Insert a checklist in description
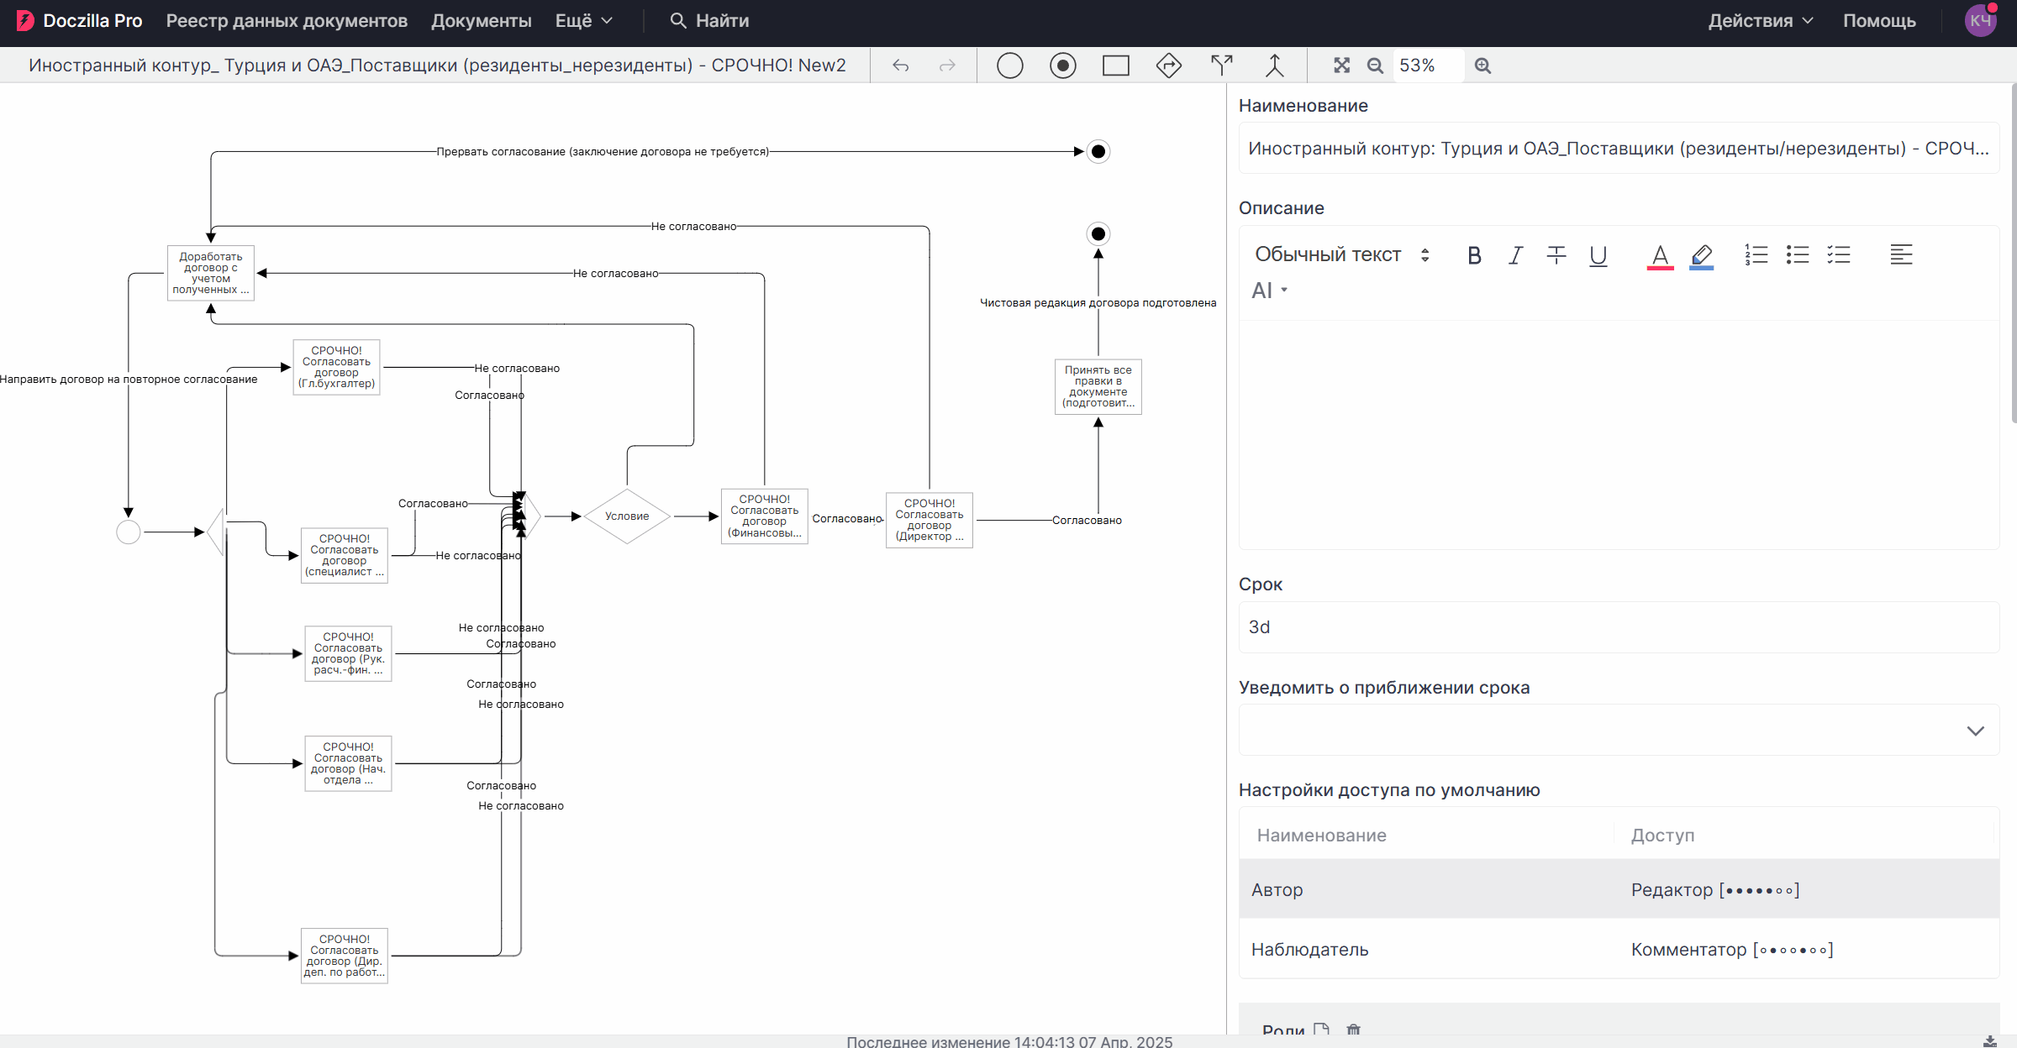The width and height of the screenshot is (2017, 1048). 1839,255
